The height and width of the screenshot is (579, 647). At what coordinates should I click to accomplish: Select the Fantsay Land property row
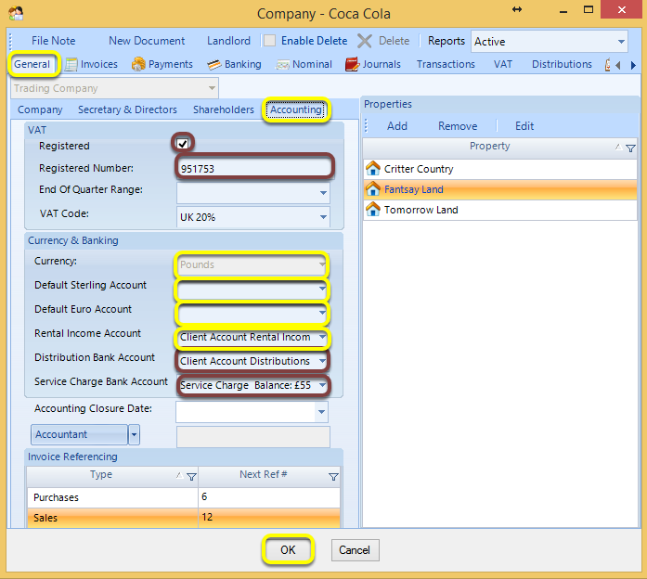point(500,189)
